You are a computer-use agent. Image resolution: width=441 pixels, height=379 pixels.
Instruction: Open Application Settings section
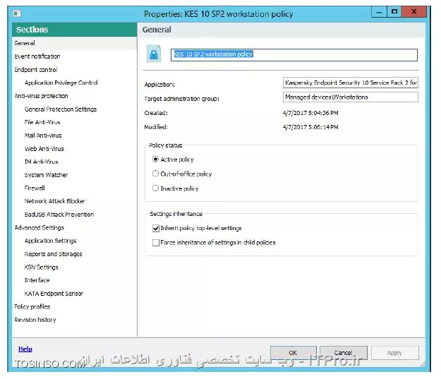click(x=51, y=241)
